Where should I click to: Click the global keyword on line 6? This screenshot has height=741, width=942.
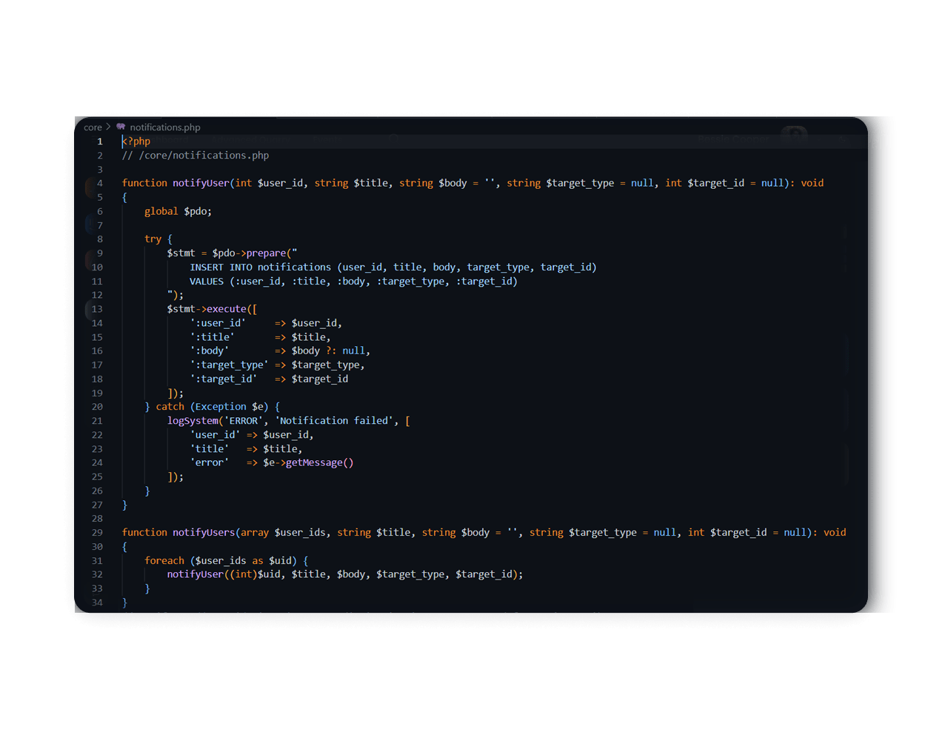[x=161, y=211]
